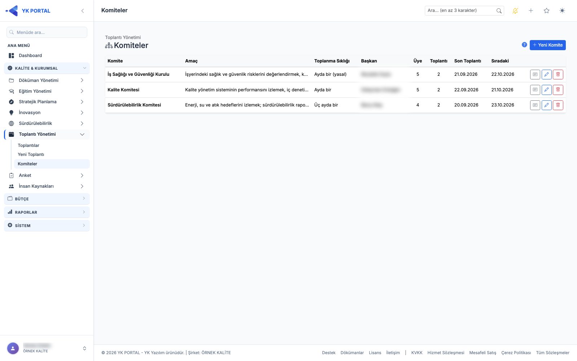The width and height of the screenshot is (577, 361).
Task: View details of Sürdürülebilirlik Komitesi
Action: coord(535,105)
